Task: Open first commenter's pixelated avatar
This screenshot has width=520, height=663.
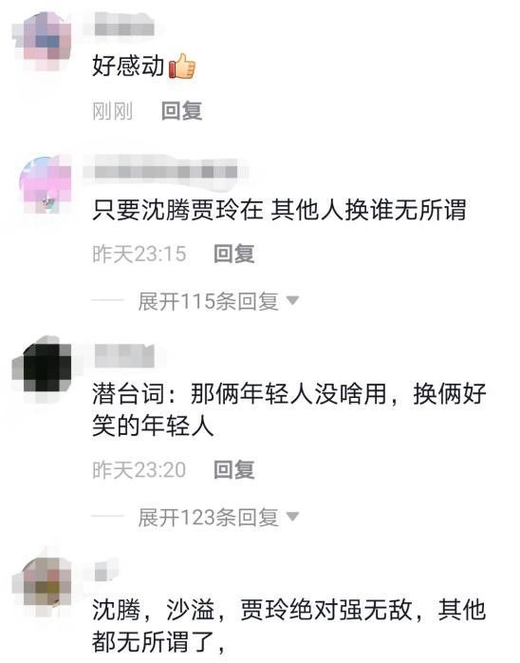Action: click(x=42, y=41)
